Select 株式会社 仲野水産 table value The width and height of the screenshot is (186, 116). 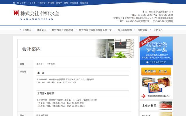coord(46,64)
